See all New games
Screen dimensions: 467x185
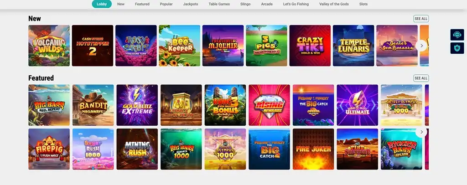pyautogui.click(x=421, y=19)
